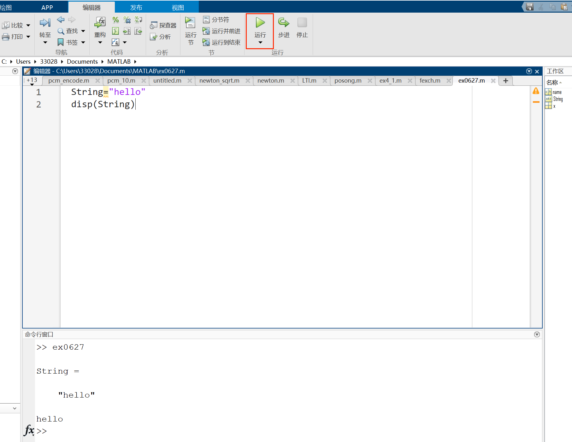Click the Step (步进) arrow icon
Image resolution: width=572 pixels, height=442 pixels.
pyautogui.click(x=284, y=23)
